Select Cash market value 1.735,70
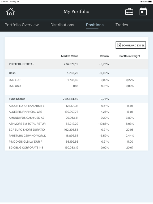 click(x=73, y=73)
